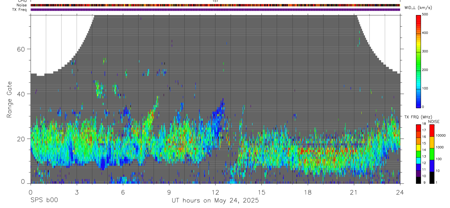The image size is (450, 208).
Task: Click the noise strip bar at top
Action: tap(215, 5)
